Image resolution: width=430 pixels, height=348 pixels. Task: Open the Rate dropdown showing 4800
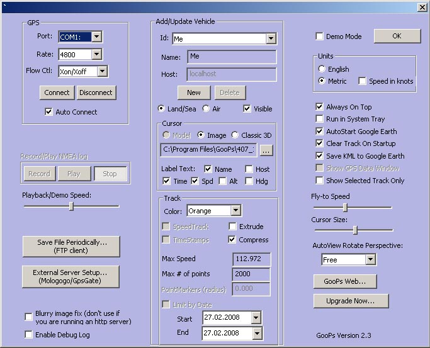click(x=96, y=54)
